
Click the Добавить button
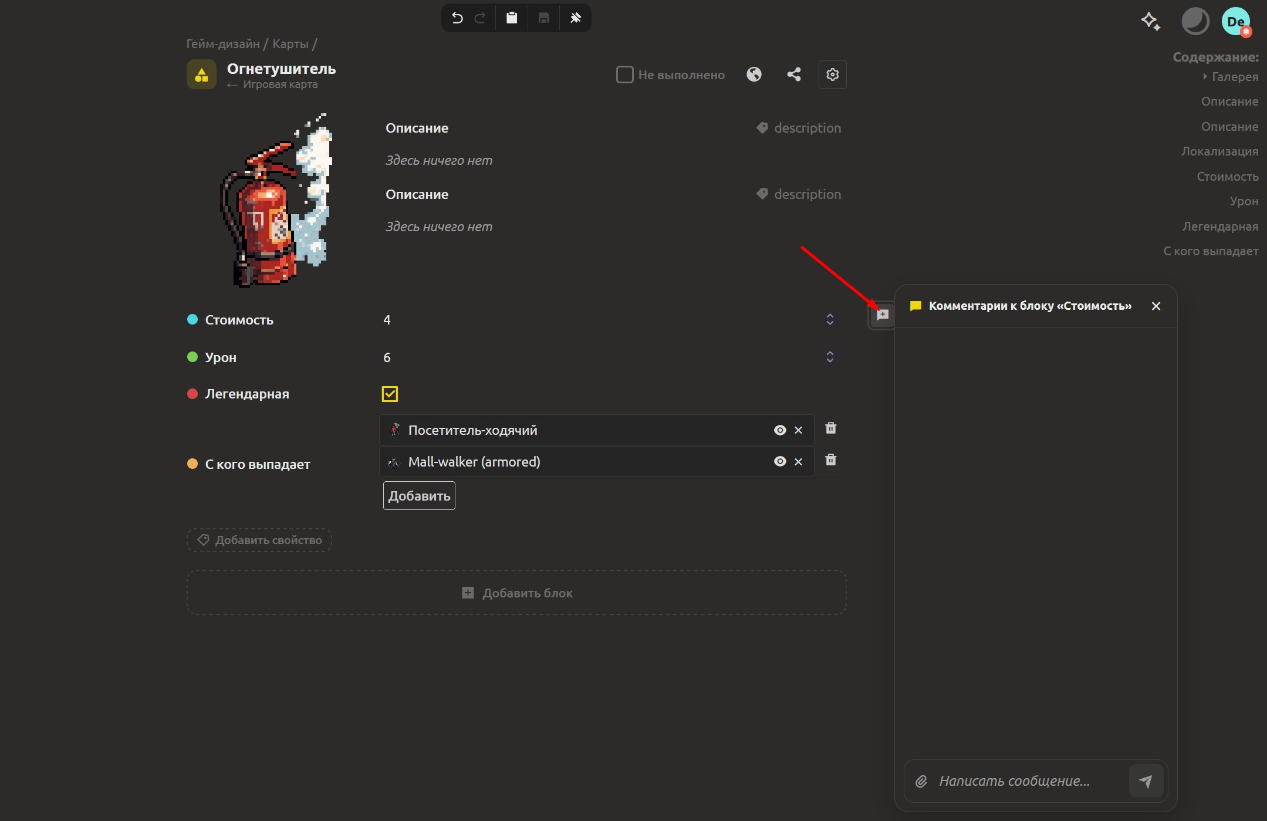tap(419, 496)
